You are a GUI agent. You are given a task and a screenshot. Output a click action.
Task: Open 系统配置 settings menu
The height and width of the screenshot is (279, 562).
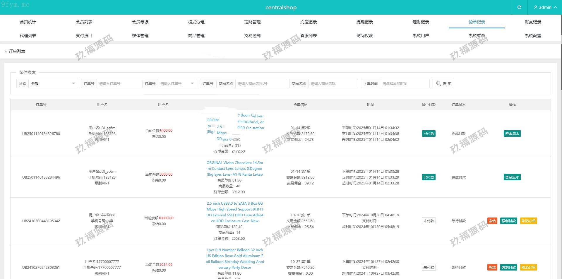pos(533,36)
